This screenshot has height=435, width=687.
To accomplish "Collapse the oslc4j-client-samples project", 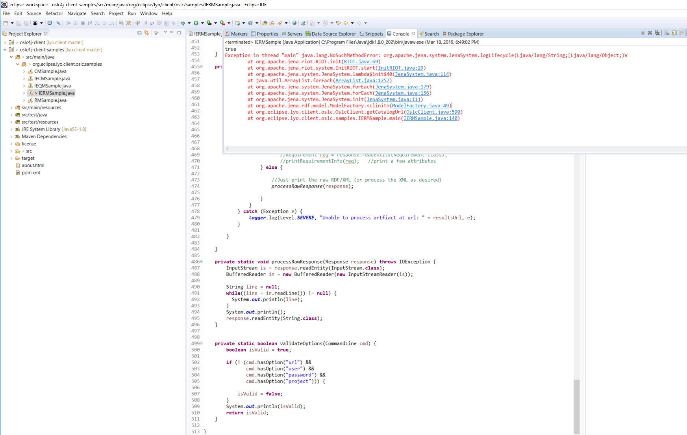I will click(x=5, y=50).
